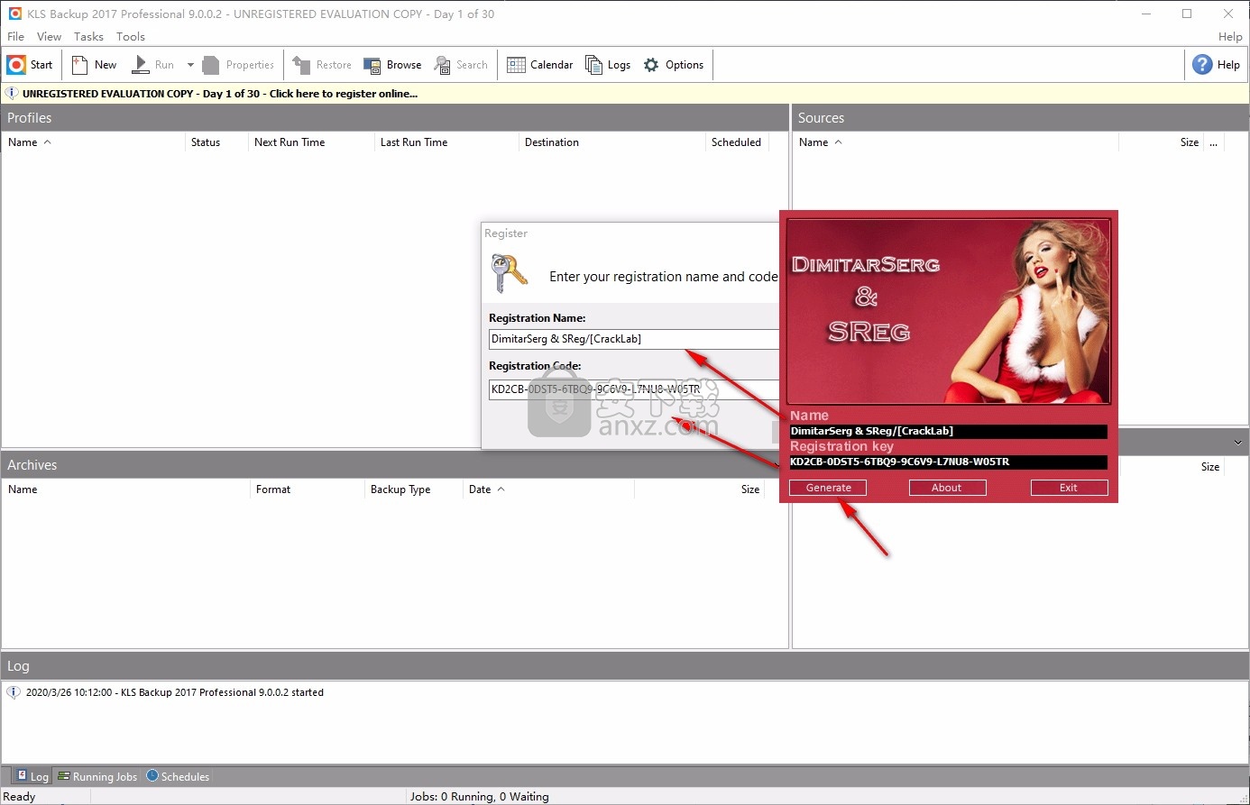The width and height of the screenshot is (1250, 805).
Task: Click the Archives panel header
Action: 395,465
